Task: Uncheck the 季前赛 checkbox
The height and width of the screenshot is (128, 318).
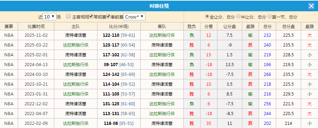Action: [x=108, y=16]
